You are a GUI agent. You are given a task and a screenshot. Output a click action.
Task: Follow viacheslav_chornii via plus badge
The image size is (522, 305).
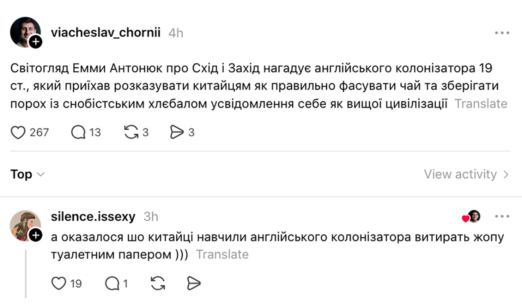point(36,42)
